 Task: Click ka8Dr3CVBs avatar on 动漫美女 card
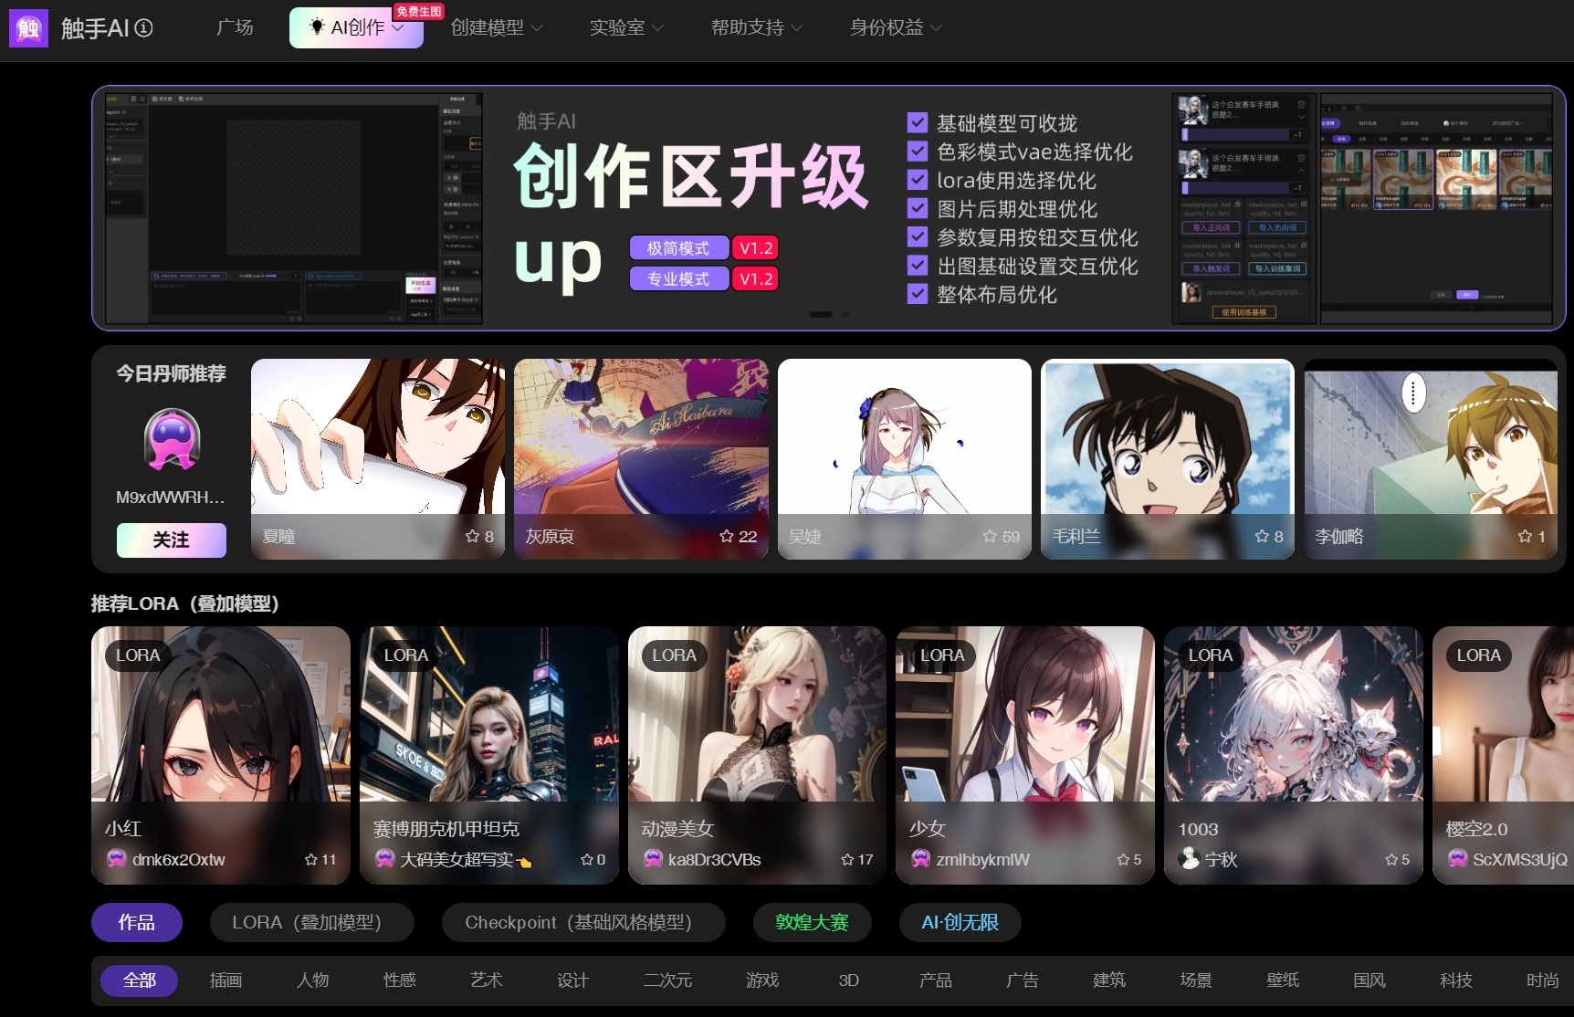coord(655,859)
